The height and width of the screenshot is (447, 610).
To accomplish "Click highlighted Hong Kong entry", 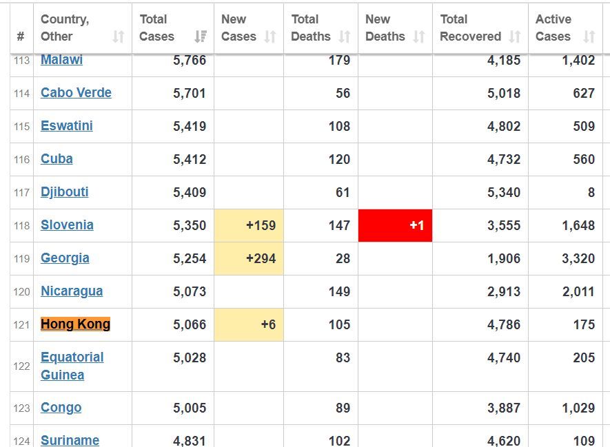I will point(75,324).
